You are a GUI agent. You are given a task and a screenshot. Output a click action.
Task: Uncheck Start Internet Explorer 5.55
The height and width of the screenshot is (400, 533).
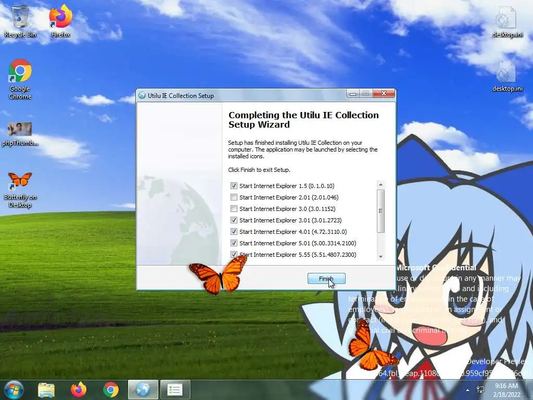234,254
